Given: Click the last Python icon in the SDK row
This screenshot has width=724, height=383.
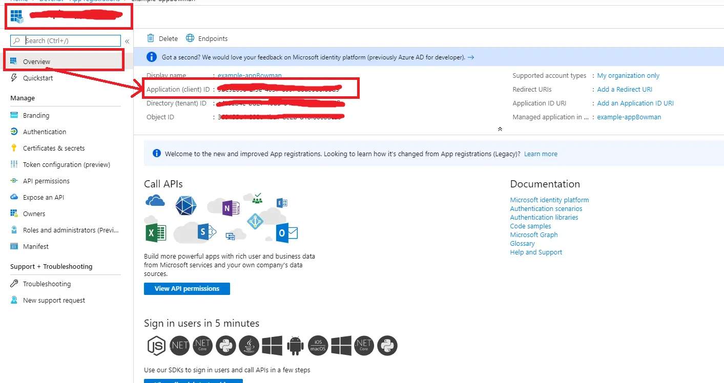Looking at the screenshot, I should [387, 346].
